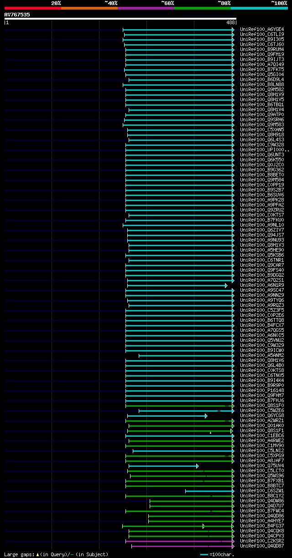The width and height of the screenshot is (292, 558).
Task: Select label UniRef100_B7FKT5
Action: tap(262, 69)
